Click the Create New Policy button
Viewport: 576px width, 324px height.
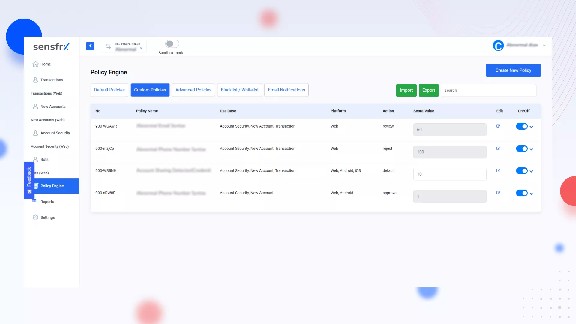click(x=513, y=70)
